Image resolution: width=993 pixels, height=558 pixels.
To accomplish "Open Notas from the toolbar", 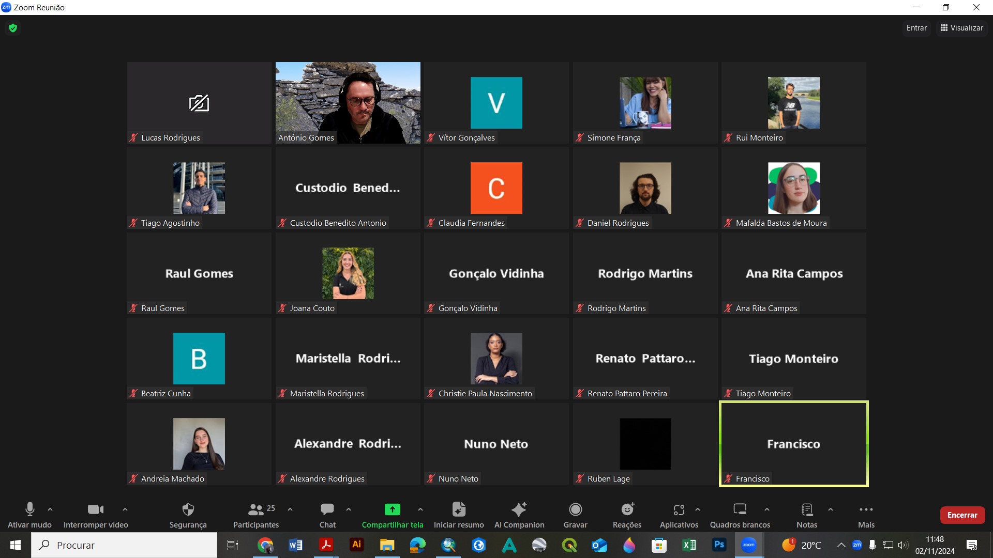I will (x=806, y=510).
